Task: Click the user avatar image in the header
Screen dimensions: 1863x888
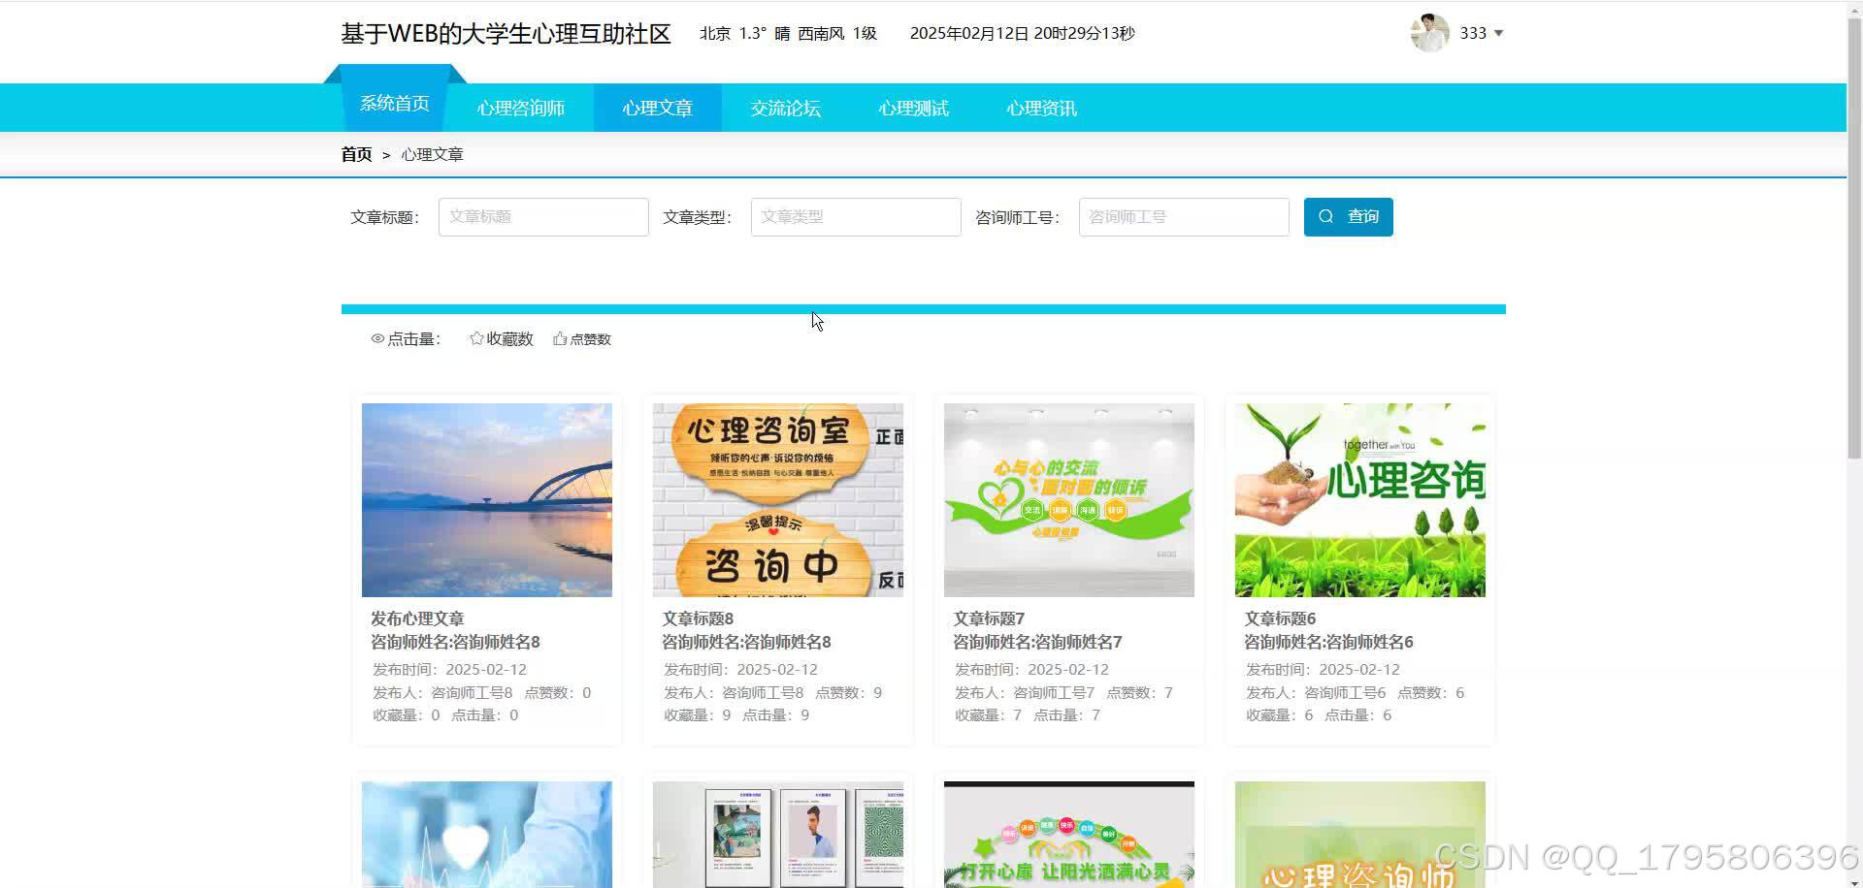Action: (x=1428, y=32)
